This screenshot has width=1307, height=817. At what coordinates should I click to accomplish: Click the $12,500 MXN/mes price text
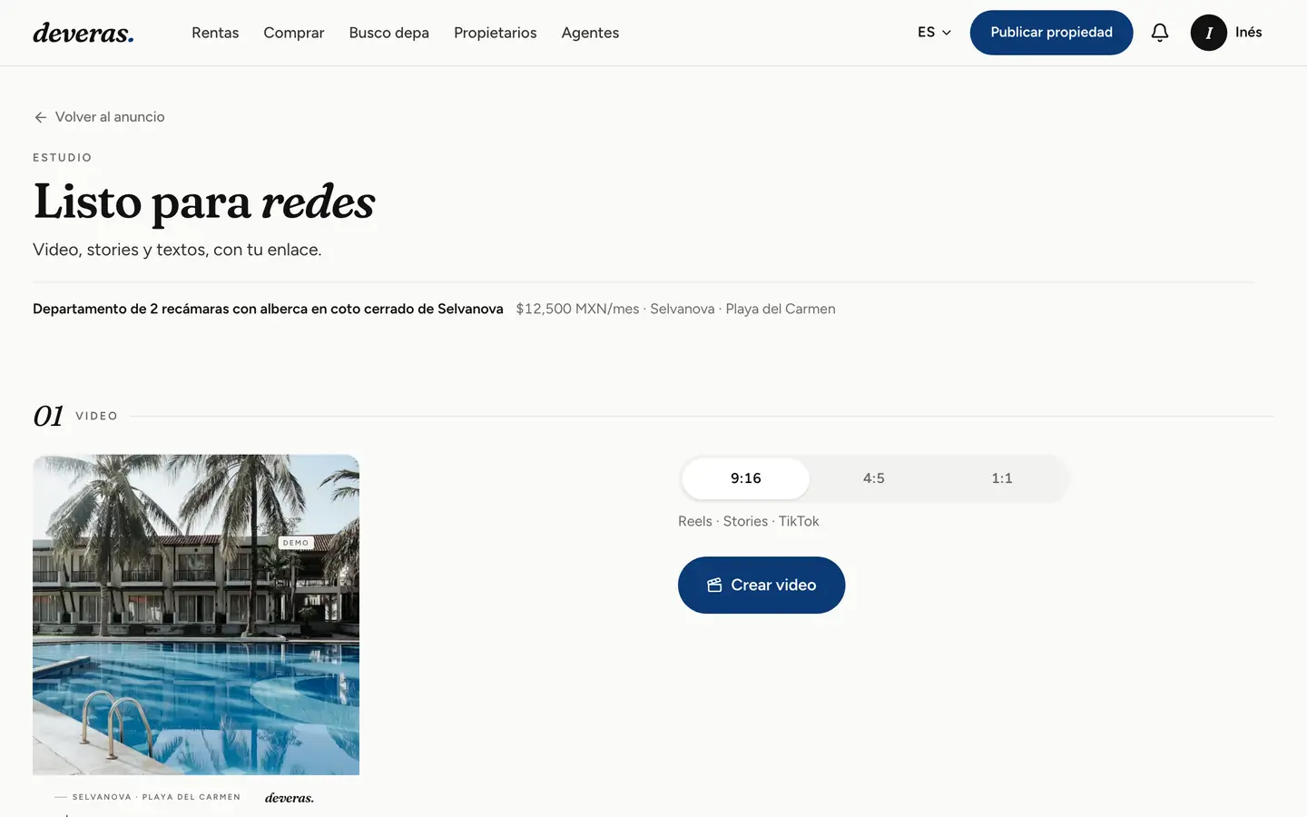pos(577,309)
